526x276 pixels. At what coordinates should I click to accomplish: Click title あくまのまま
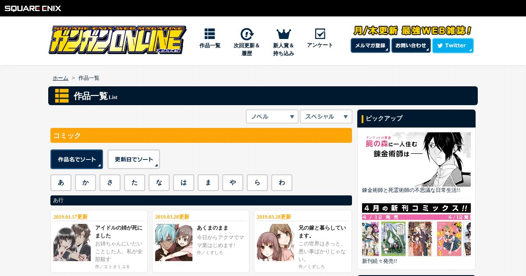213,228
